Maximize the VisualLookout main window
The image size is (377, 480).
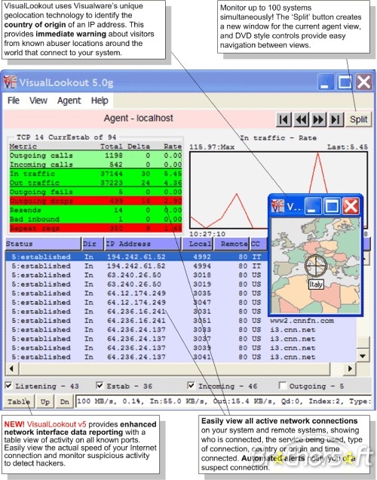345,82
